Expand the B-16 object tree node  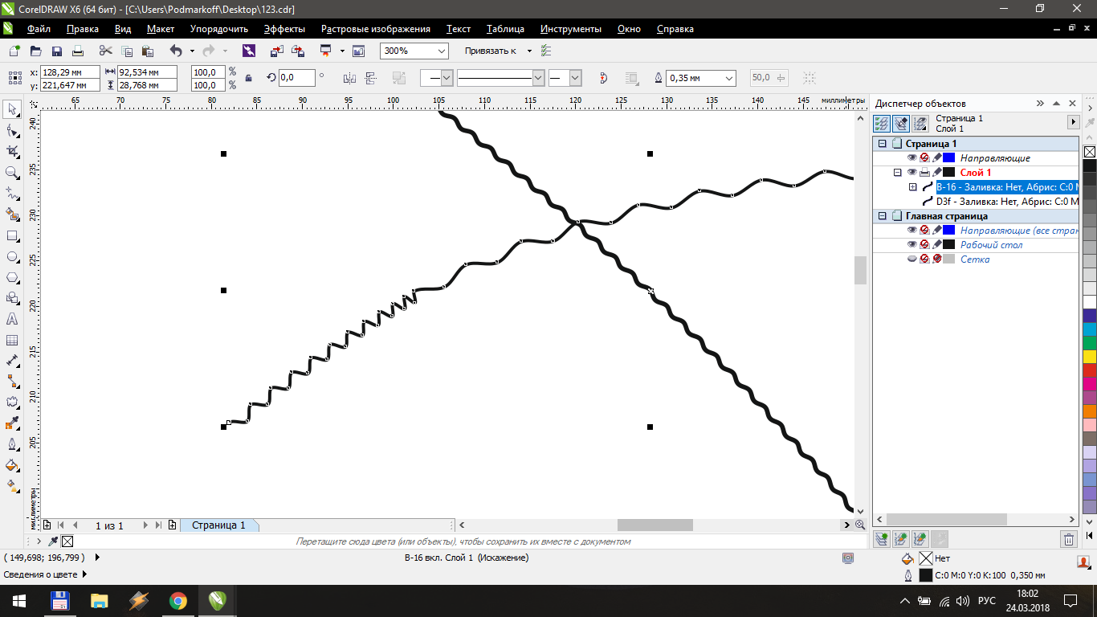(912, 187)
